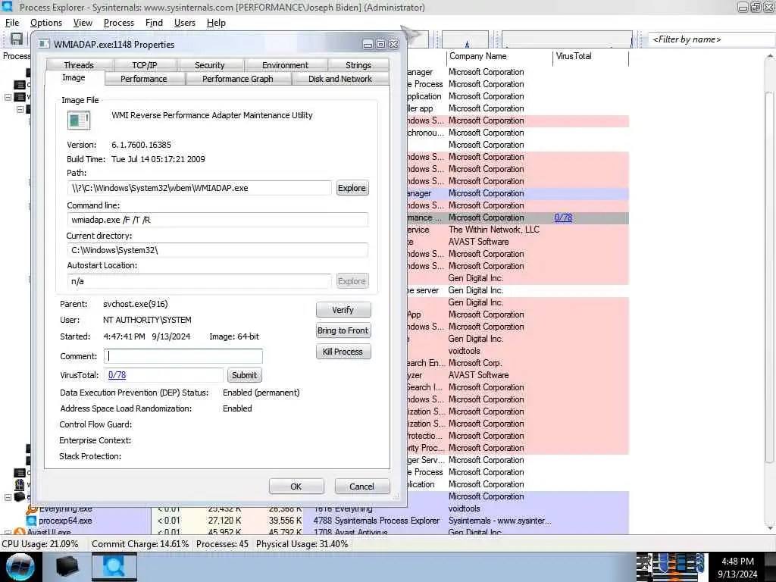Click the Autostart Location text field
This screenshot has height=582, width=776.
(199, 281)
